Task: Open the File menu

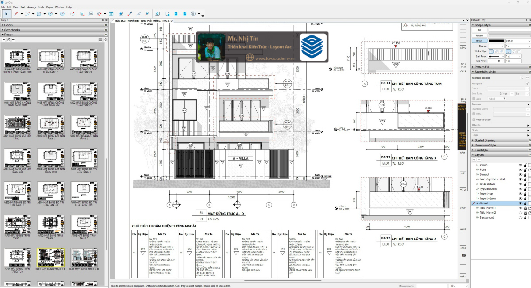Action: (x=3, y=7)
